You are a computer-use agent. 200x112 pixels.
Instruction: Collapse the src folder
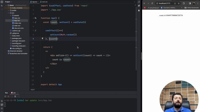[8, 13]
